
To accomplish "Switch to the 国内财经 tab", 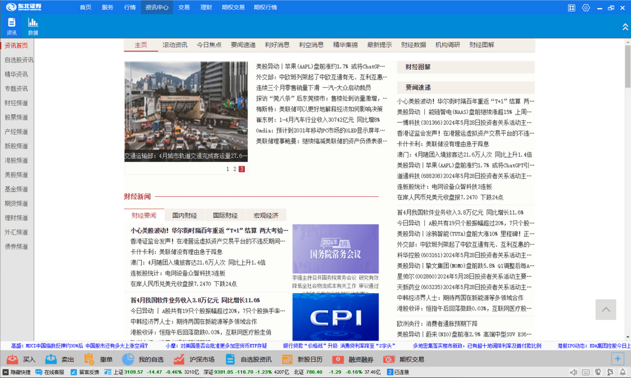I will [186, 214].
